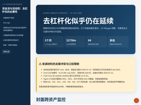The image size is (141, 105).
Task: Click the $275bn statistic card
Action: point(75,42)
